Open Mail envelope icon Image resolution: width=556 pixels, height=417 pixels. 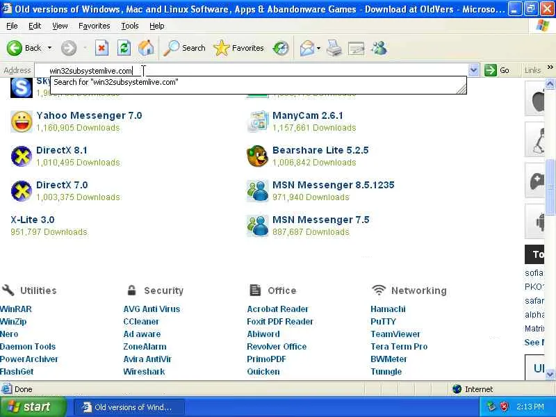click(306, 48)
